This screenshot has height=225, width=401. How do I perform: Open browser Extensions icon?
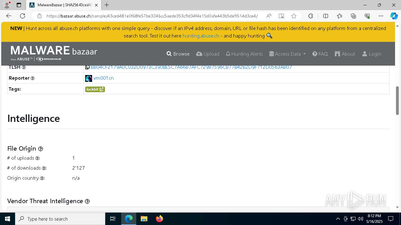coord(310,16)
